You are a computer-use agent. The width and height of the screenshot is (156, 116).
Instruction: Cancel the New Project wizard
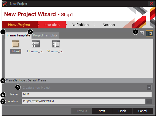(x=143, y=111)
